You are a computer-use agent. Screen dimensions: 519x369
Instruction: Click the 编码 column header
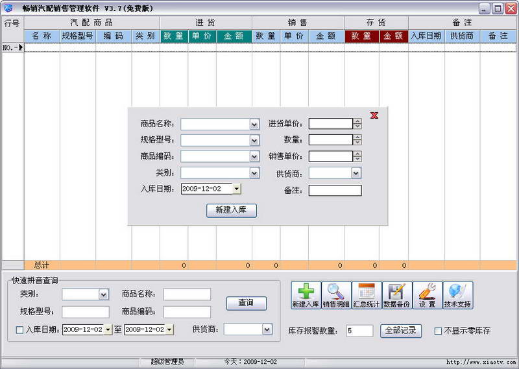114,36
